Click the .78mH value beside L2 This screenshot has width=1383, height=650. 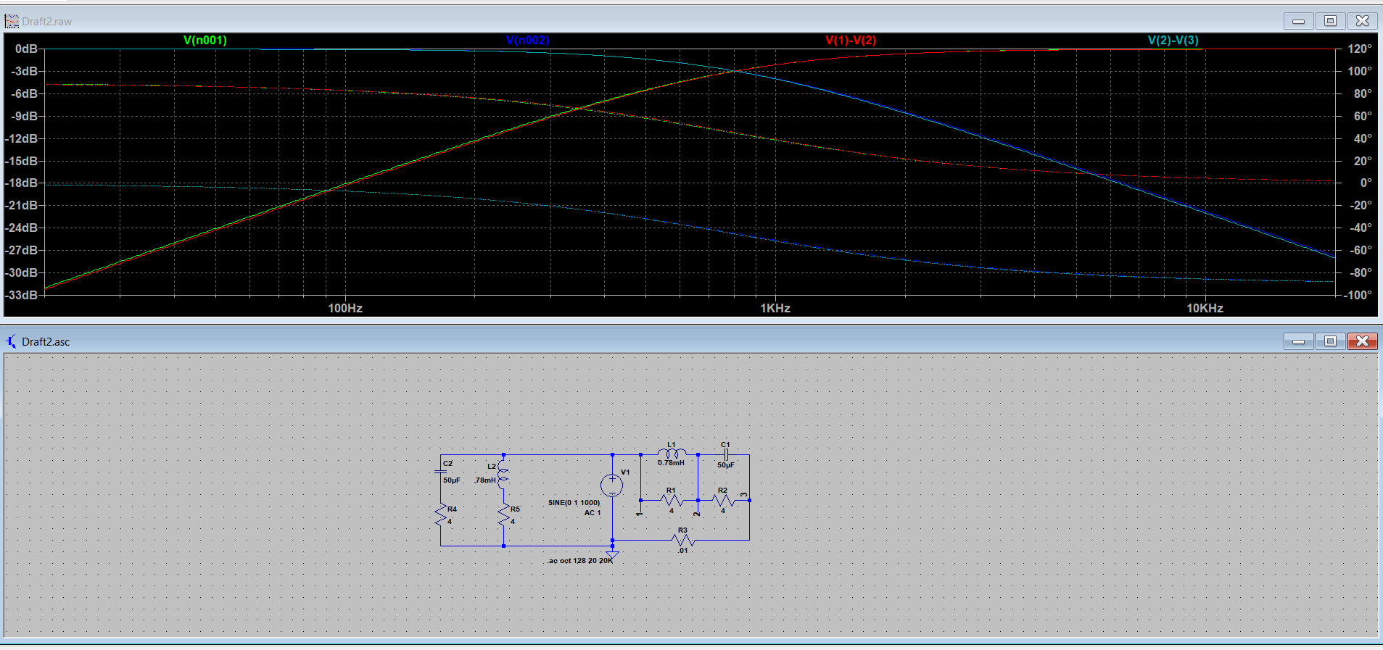click(485, 480)
